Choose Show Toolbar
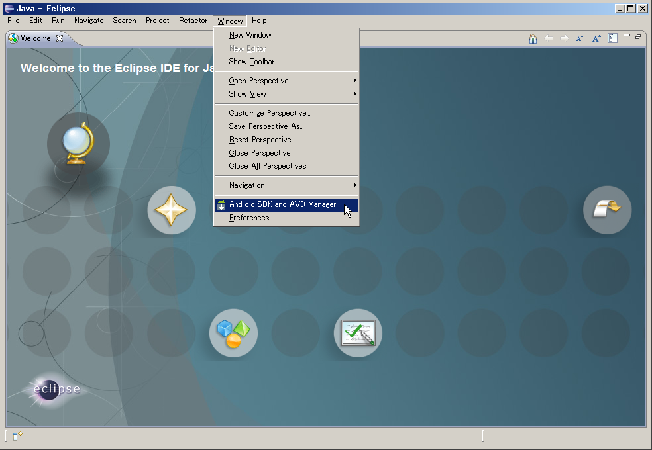652x450 pixels. tap(286, 62)
